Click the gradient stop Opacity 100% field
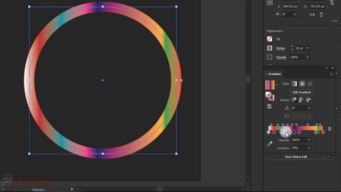Image resolution: width=341 pixels, height=192 pixels. [298, 140]
